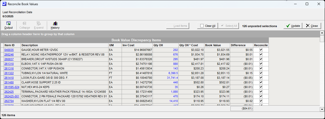Image resolution: width=325 pixels, height=119 pixels.
Task: Click the app icon in the title bar
Action: pos(4,4)
